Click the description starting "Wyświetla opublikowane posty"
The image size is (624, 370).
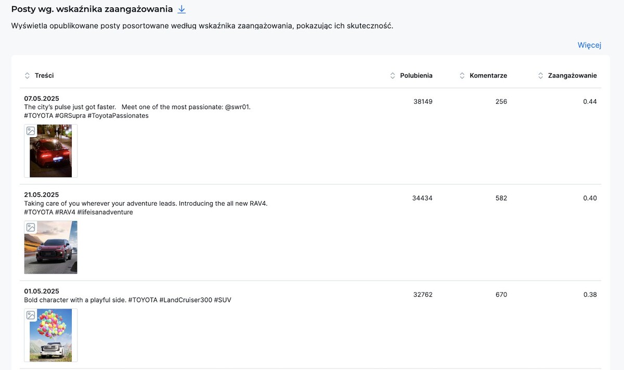202,25
